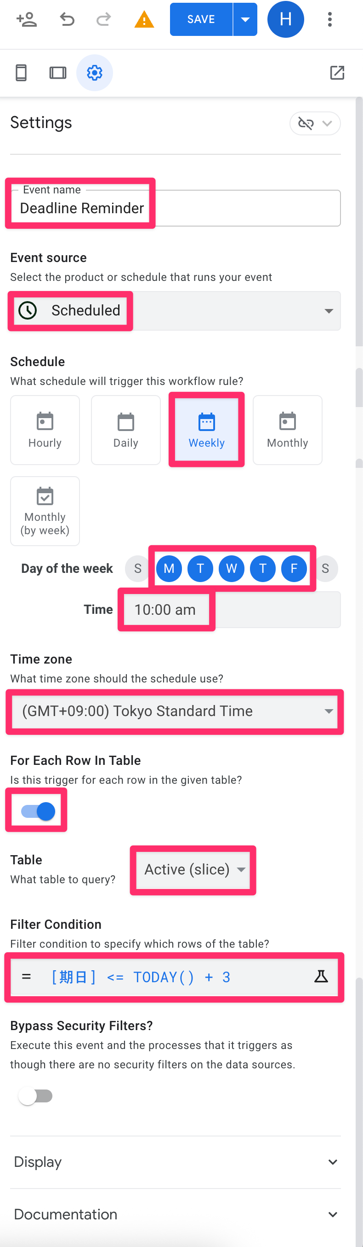363x1247 pixels.
Task: Switch to tablet preview icon
Action: click(x=58, y=73)
